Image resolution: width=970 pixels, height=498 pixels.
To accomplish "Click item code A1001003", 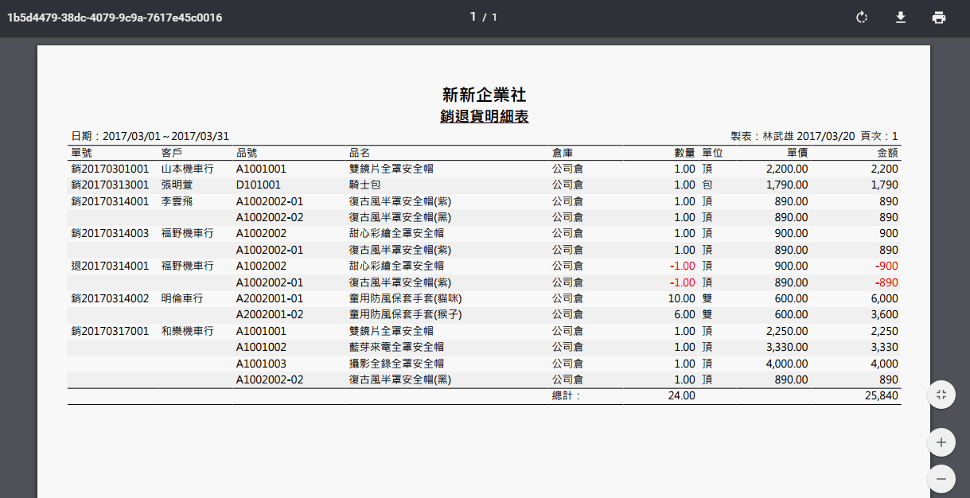I will coord(261,364).
